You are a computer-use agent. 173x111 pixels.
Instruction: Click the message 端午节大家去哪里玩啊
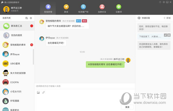coord(67,26)
